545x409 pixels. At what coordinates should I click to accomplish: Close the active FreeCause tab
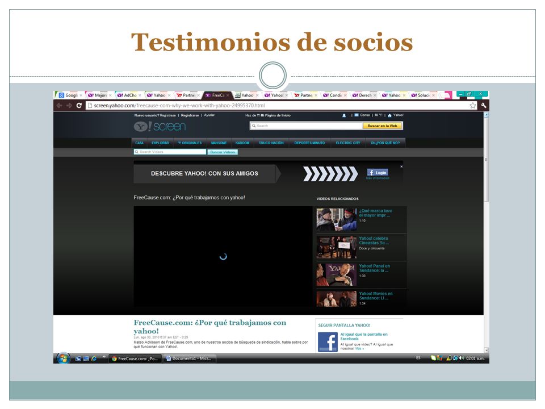pyautogui.click(x=228, y=95)
